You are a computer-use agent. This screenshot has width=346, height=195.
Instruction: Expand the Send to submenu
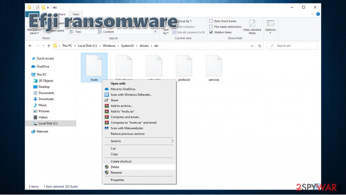pyautogui.click(x=139, y=141)
